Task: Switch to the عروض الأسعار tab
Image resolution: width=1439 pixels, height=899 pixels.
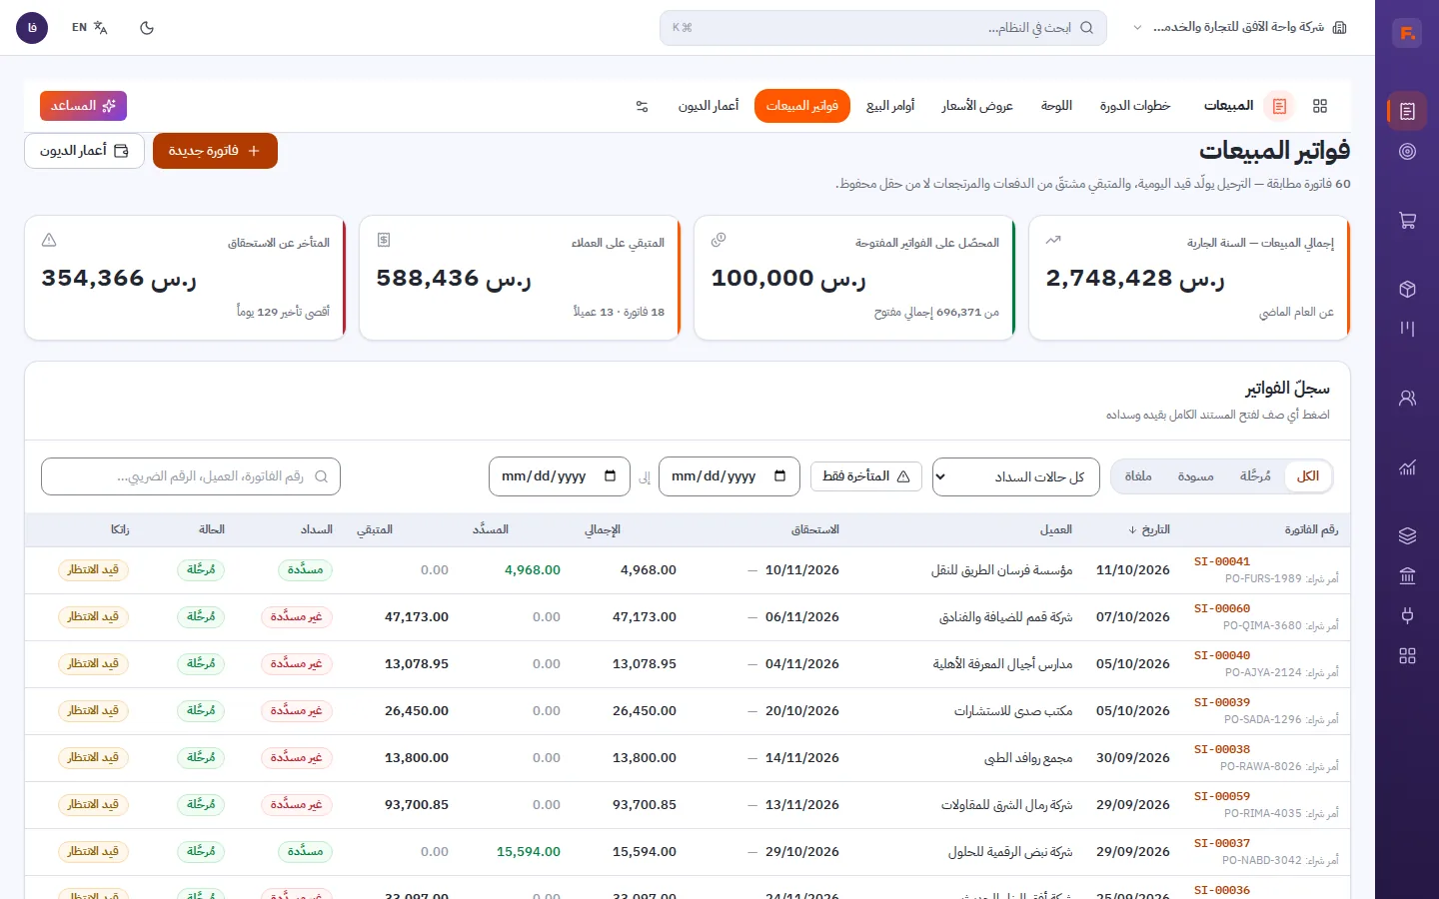Action: click(x=977, y=106)
